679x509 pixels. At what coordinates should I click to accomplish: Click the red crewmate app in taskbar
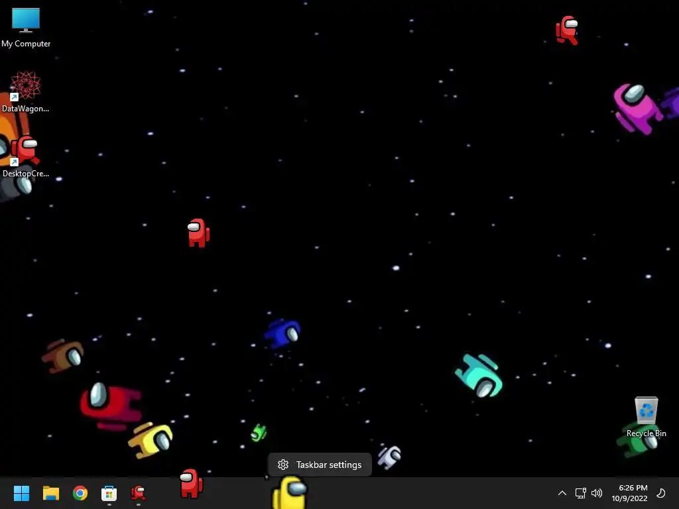(x=138, y=493)
